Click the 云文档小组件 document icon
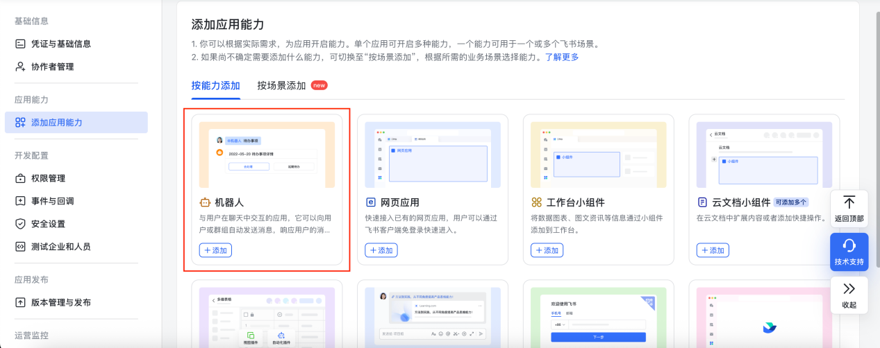The image size is (880, 348). pyautogui.click(x=702, y=203)
